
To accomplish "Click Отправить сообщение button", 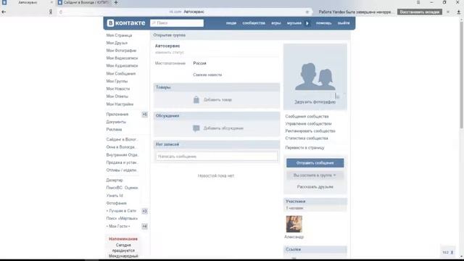I will tap(315, 162).
